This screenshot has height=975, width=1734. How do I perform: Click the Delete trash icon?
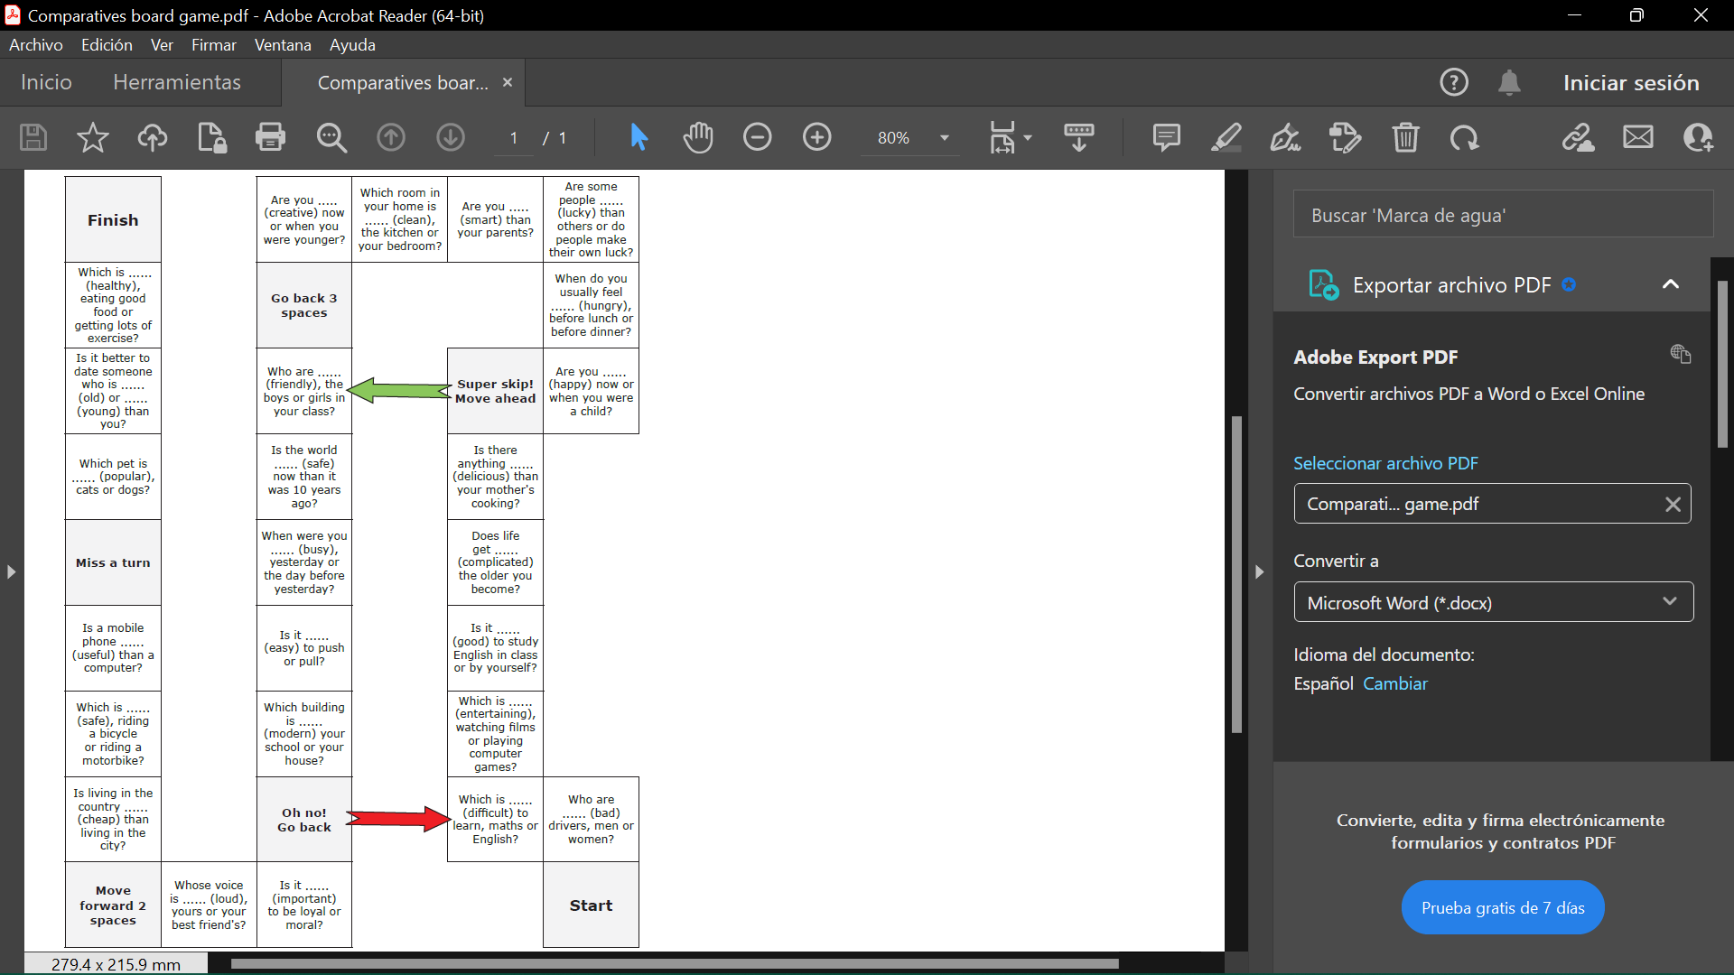click(1405, 137)
